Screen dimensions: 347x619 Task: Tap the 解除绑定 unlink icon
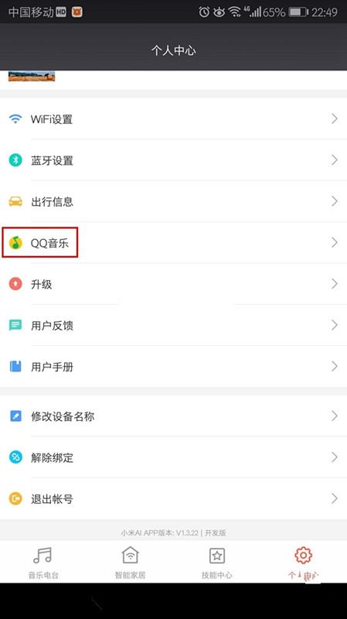(15, 457)
